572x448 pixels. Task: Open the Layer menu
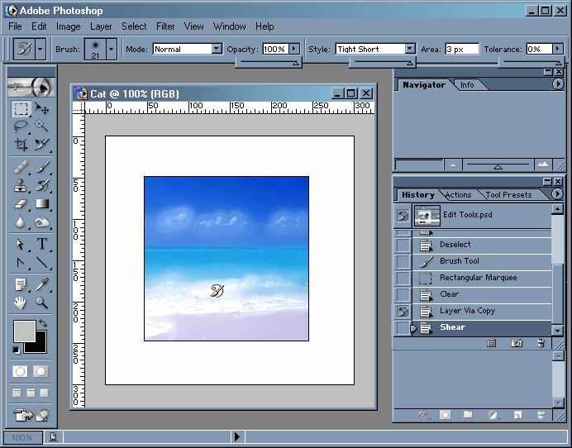pos(101,26)
